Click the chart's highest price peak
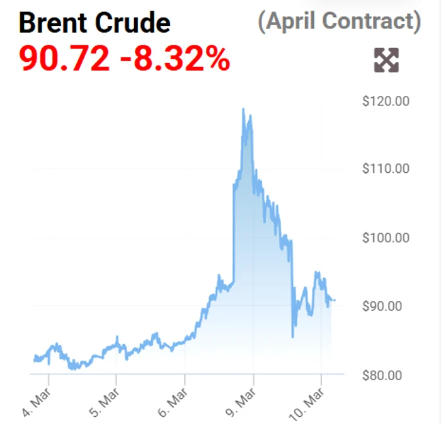The height and width of the screenshot is (425, 441). (243, 109)
